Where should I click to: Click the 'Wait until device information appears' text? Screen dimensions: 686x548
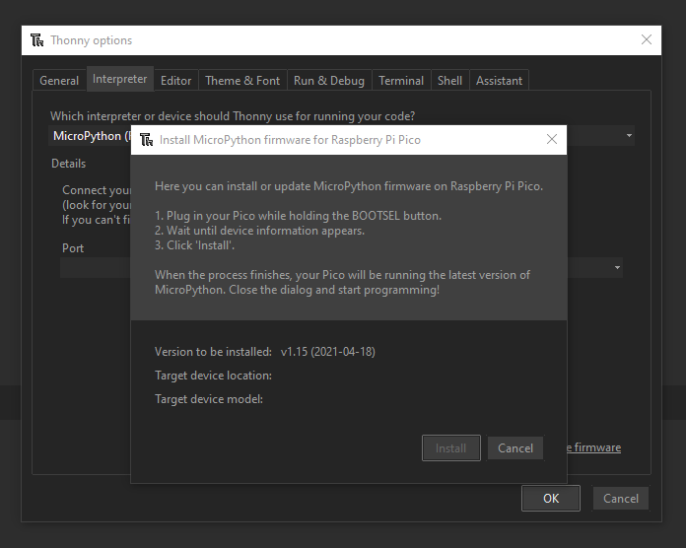[259, 231]
